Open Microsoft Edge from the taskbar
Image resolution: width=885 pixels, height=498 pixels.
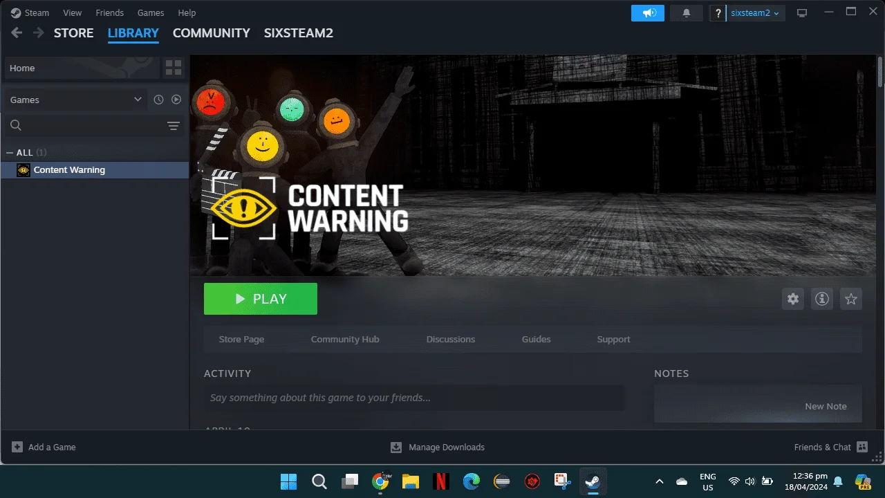[472, 481]
